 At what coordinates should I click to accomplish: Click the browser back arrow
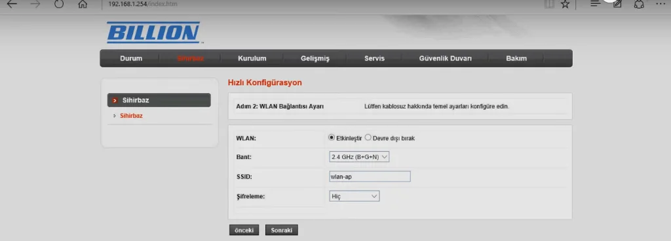click(12, 5)
